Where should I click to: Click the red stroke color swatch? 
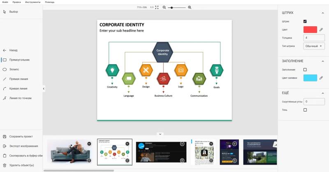[x=310, y=30]
